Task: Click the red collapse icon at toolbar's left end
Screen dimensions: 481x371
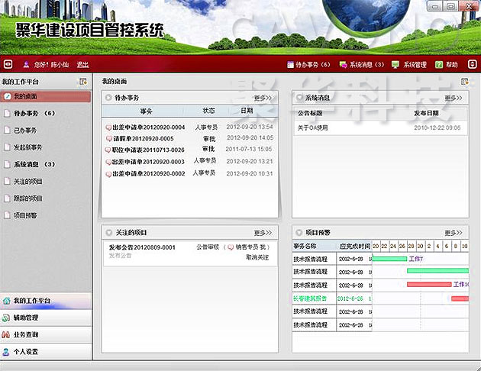Action: pos(8,65)
